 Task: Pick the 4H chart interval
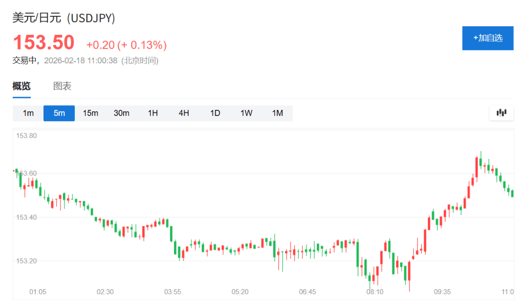[x=184, y=113]
